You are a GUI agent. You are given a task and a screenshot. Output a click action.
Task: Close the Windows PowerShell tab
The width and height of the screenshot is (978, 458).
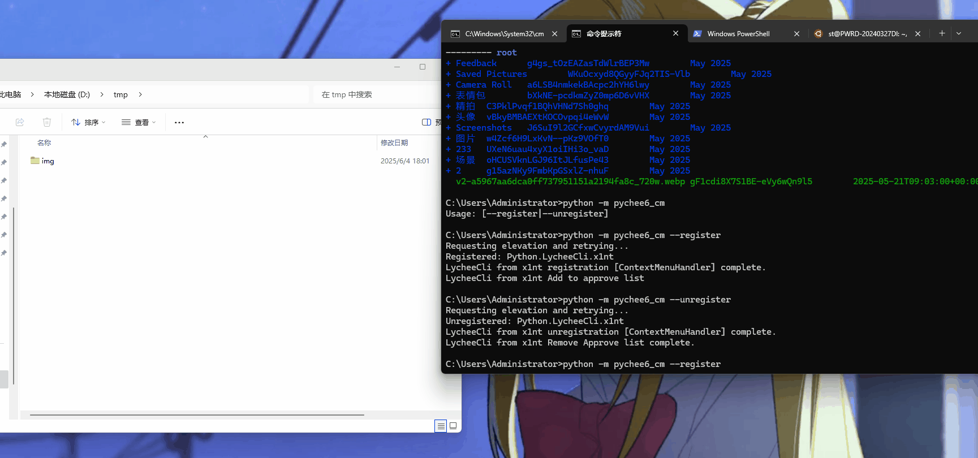point(796,34)
